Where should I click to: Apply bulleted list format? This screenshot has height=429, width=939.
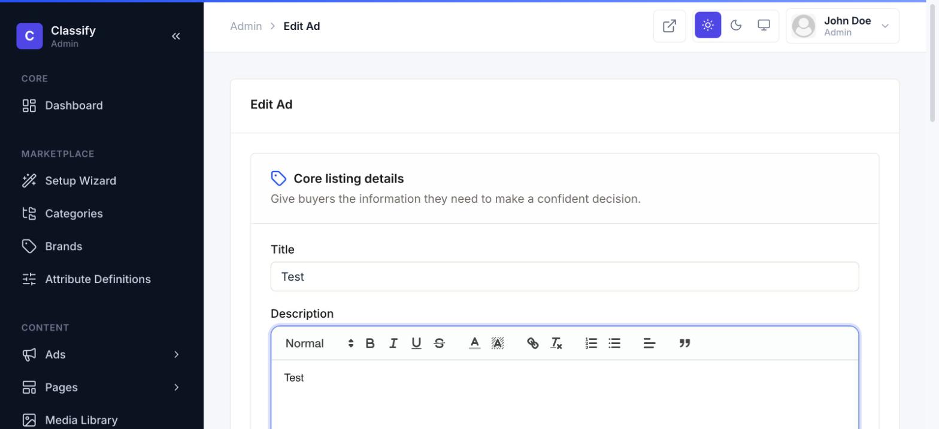[614, 343]
